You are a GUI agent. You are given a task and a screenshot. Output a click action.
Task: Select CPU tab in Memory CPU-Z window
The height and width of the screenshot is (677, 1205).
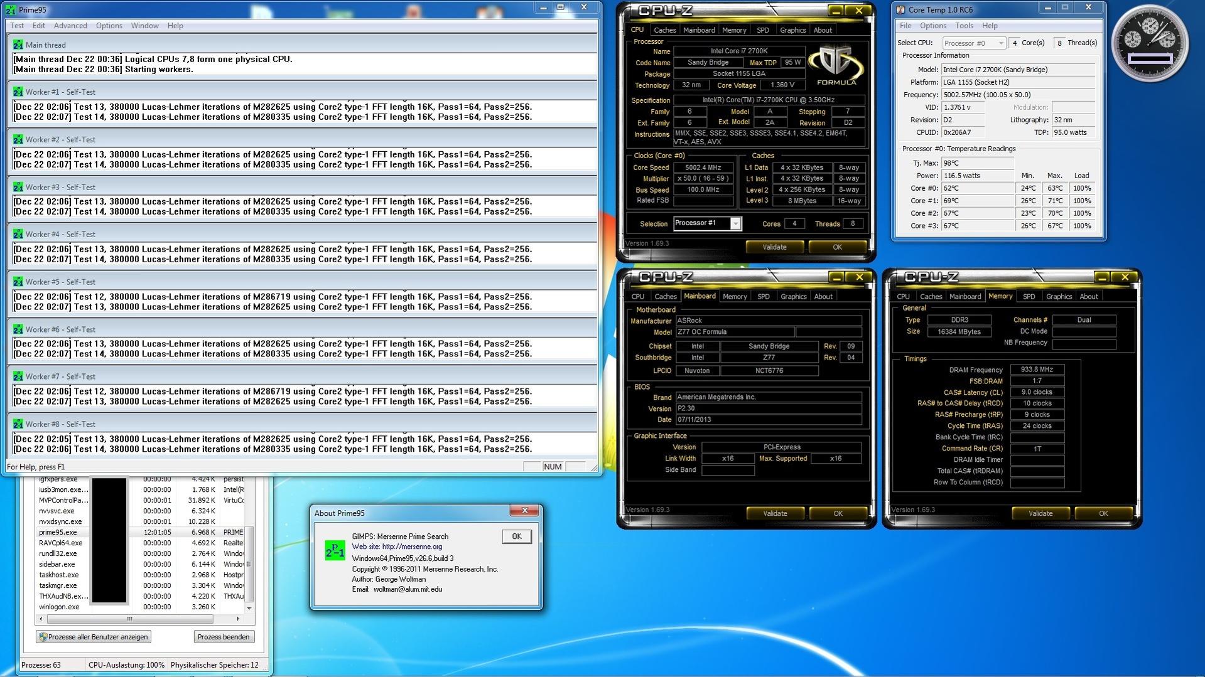click(903, 297)
